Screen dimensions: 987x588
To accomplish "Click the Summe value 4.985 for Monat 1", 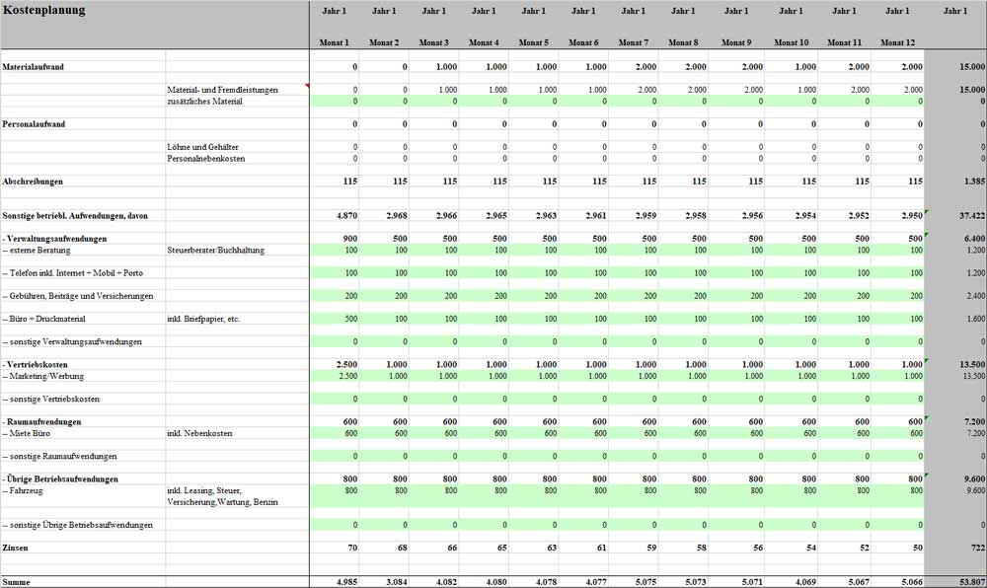I will click(x=346, y=582).
